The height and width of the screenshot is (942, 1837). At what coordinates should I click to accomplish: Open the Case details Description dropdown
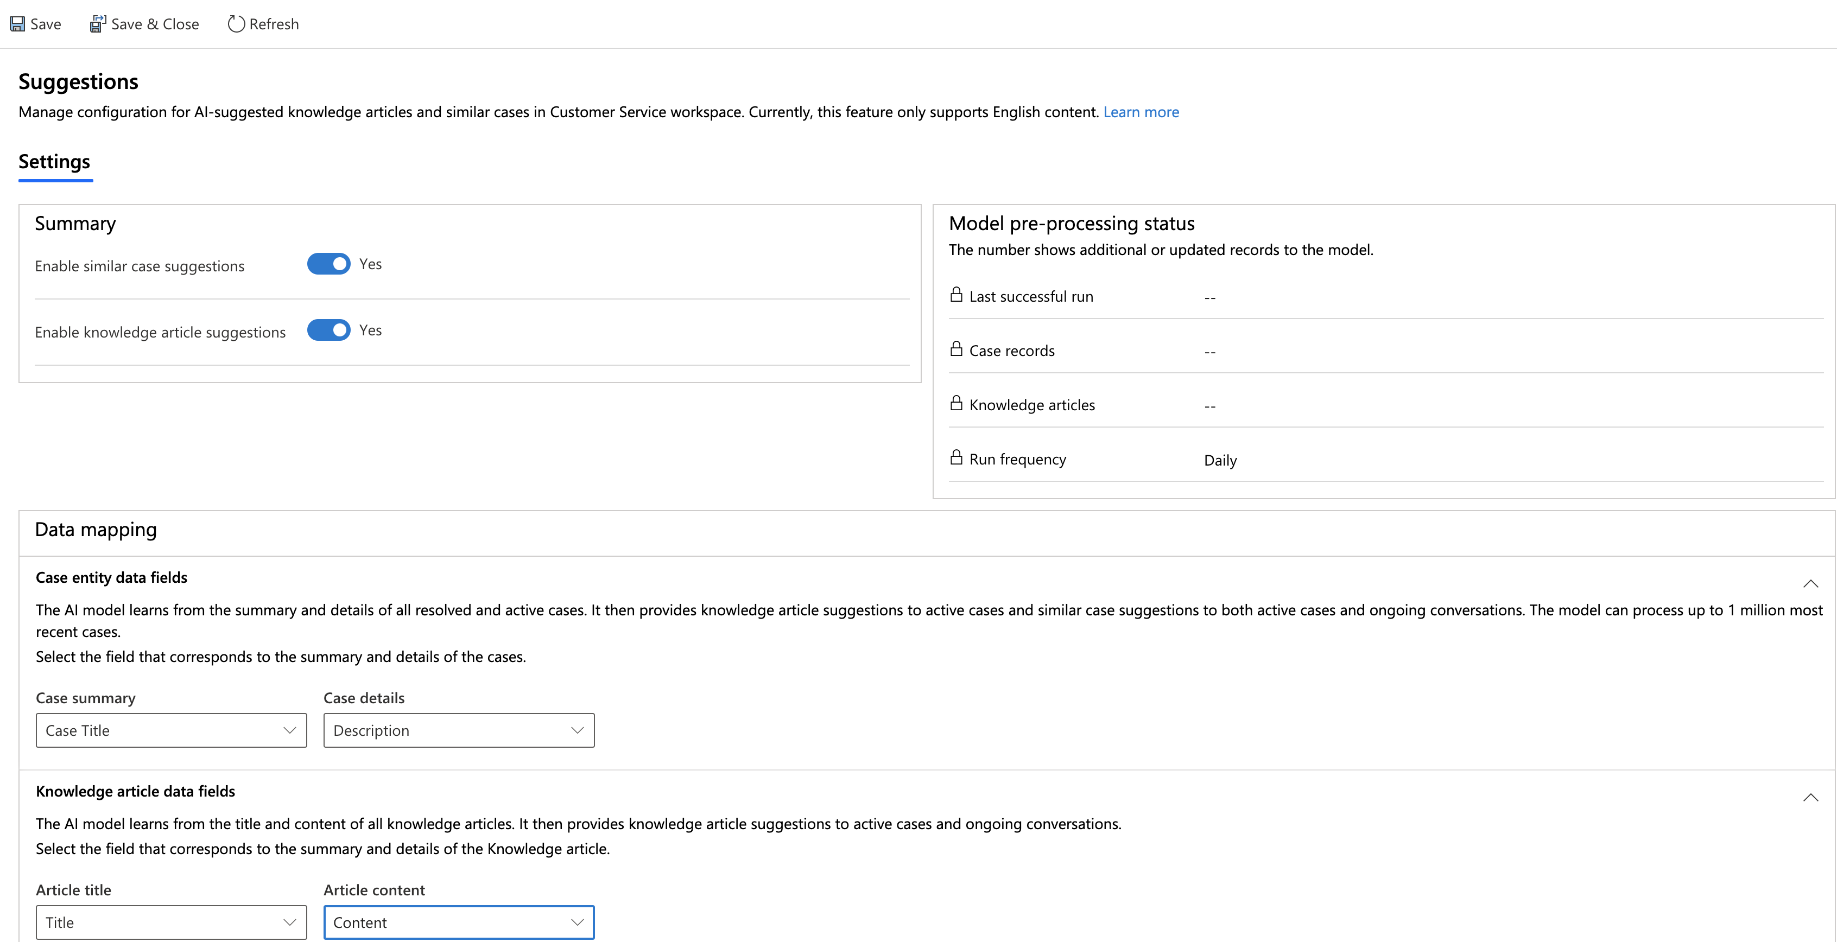[459, 730]
